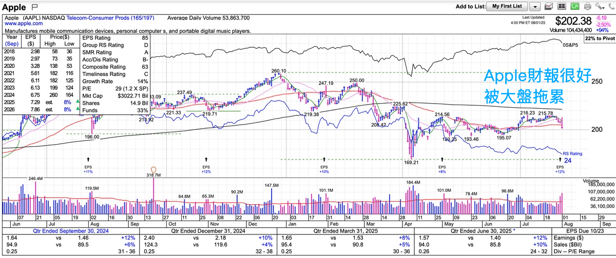This screenshot has width=616, height=258.
Task: Click the 0S&P5 index line label
Action: click(x=571, y=45)
